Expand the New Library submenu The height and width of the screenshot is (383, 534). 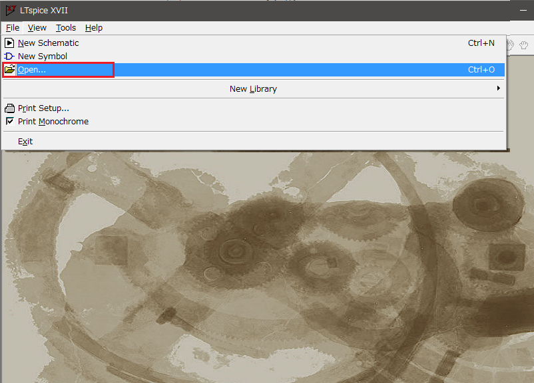tap(254, 89)
